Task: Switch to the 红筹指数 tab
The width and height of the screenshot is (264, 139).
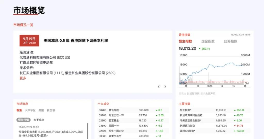Action: tap(230, 41)
